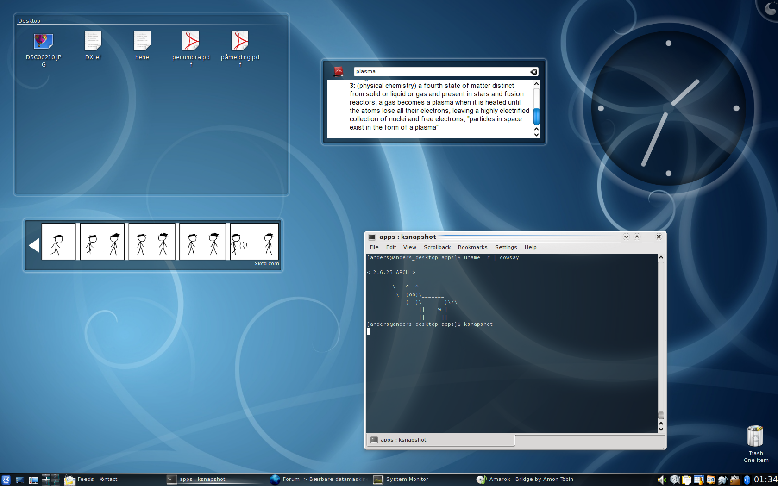778x486 pixels.
Task: Open penumbra.pdf file
Action: (191, 49)
